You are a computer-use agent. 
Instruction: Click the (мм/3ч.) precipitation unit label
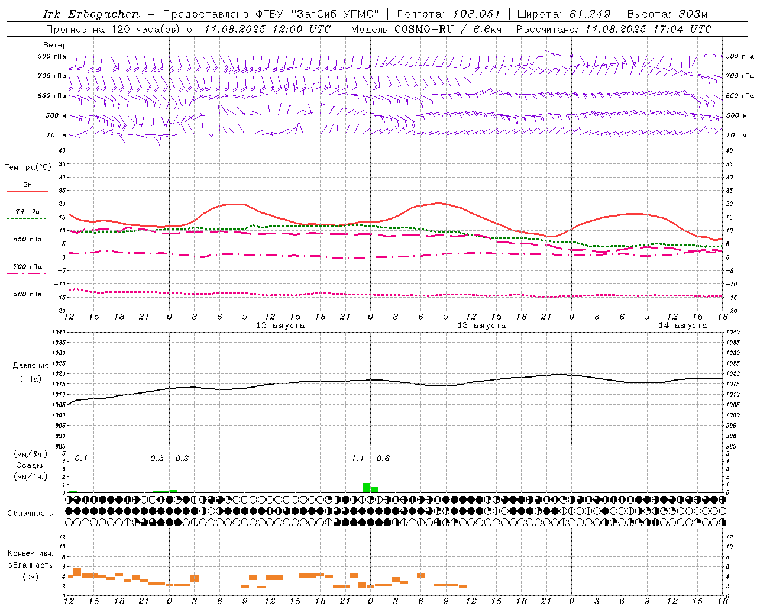(x=31, y=454)
